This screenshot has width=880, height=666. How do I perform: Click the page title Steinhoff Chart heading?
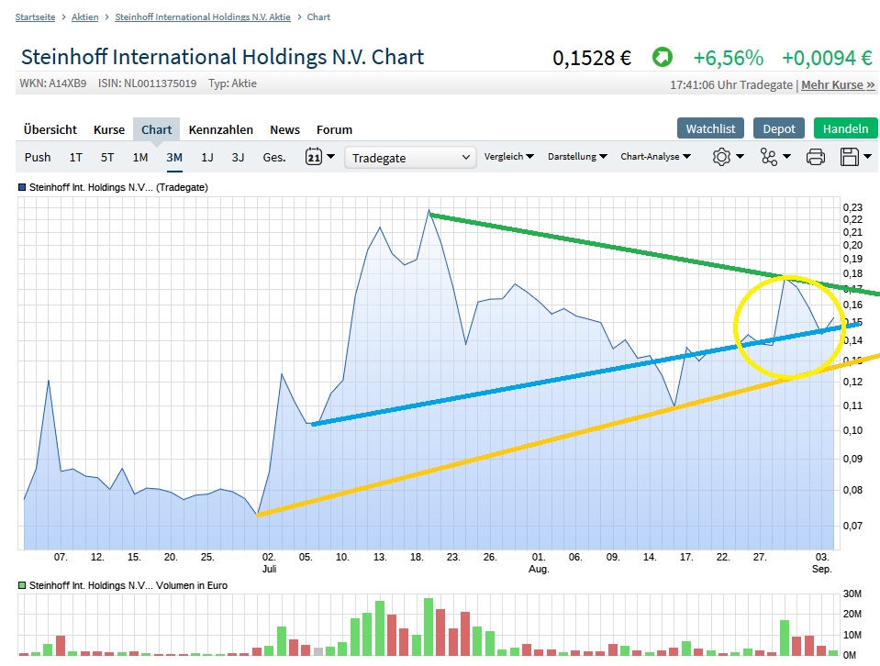222,57
